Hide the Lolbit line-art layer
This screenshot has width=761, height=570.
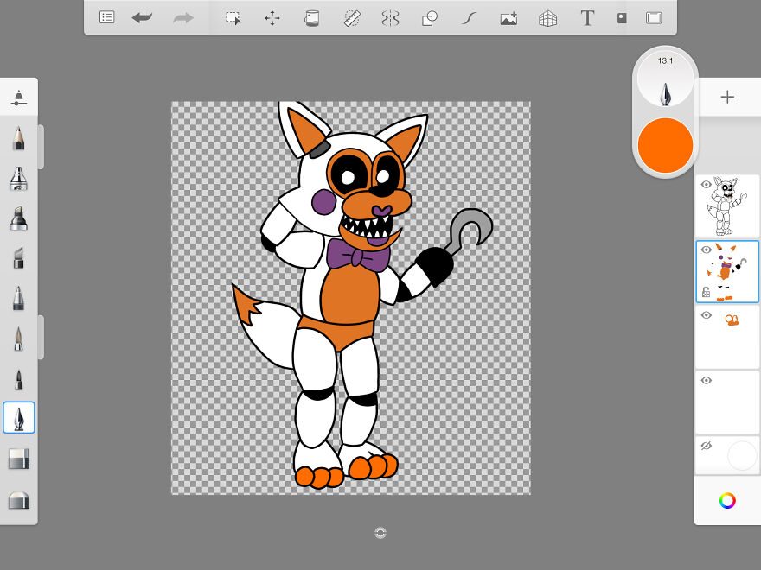pyautogui.click(x=707, y=183)
